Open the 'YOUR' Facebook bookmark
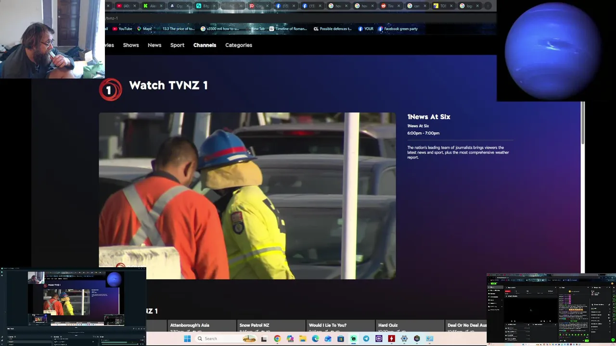The width and height of the screenshot is (616, 346). tap(366, 29)
